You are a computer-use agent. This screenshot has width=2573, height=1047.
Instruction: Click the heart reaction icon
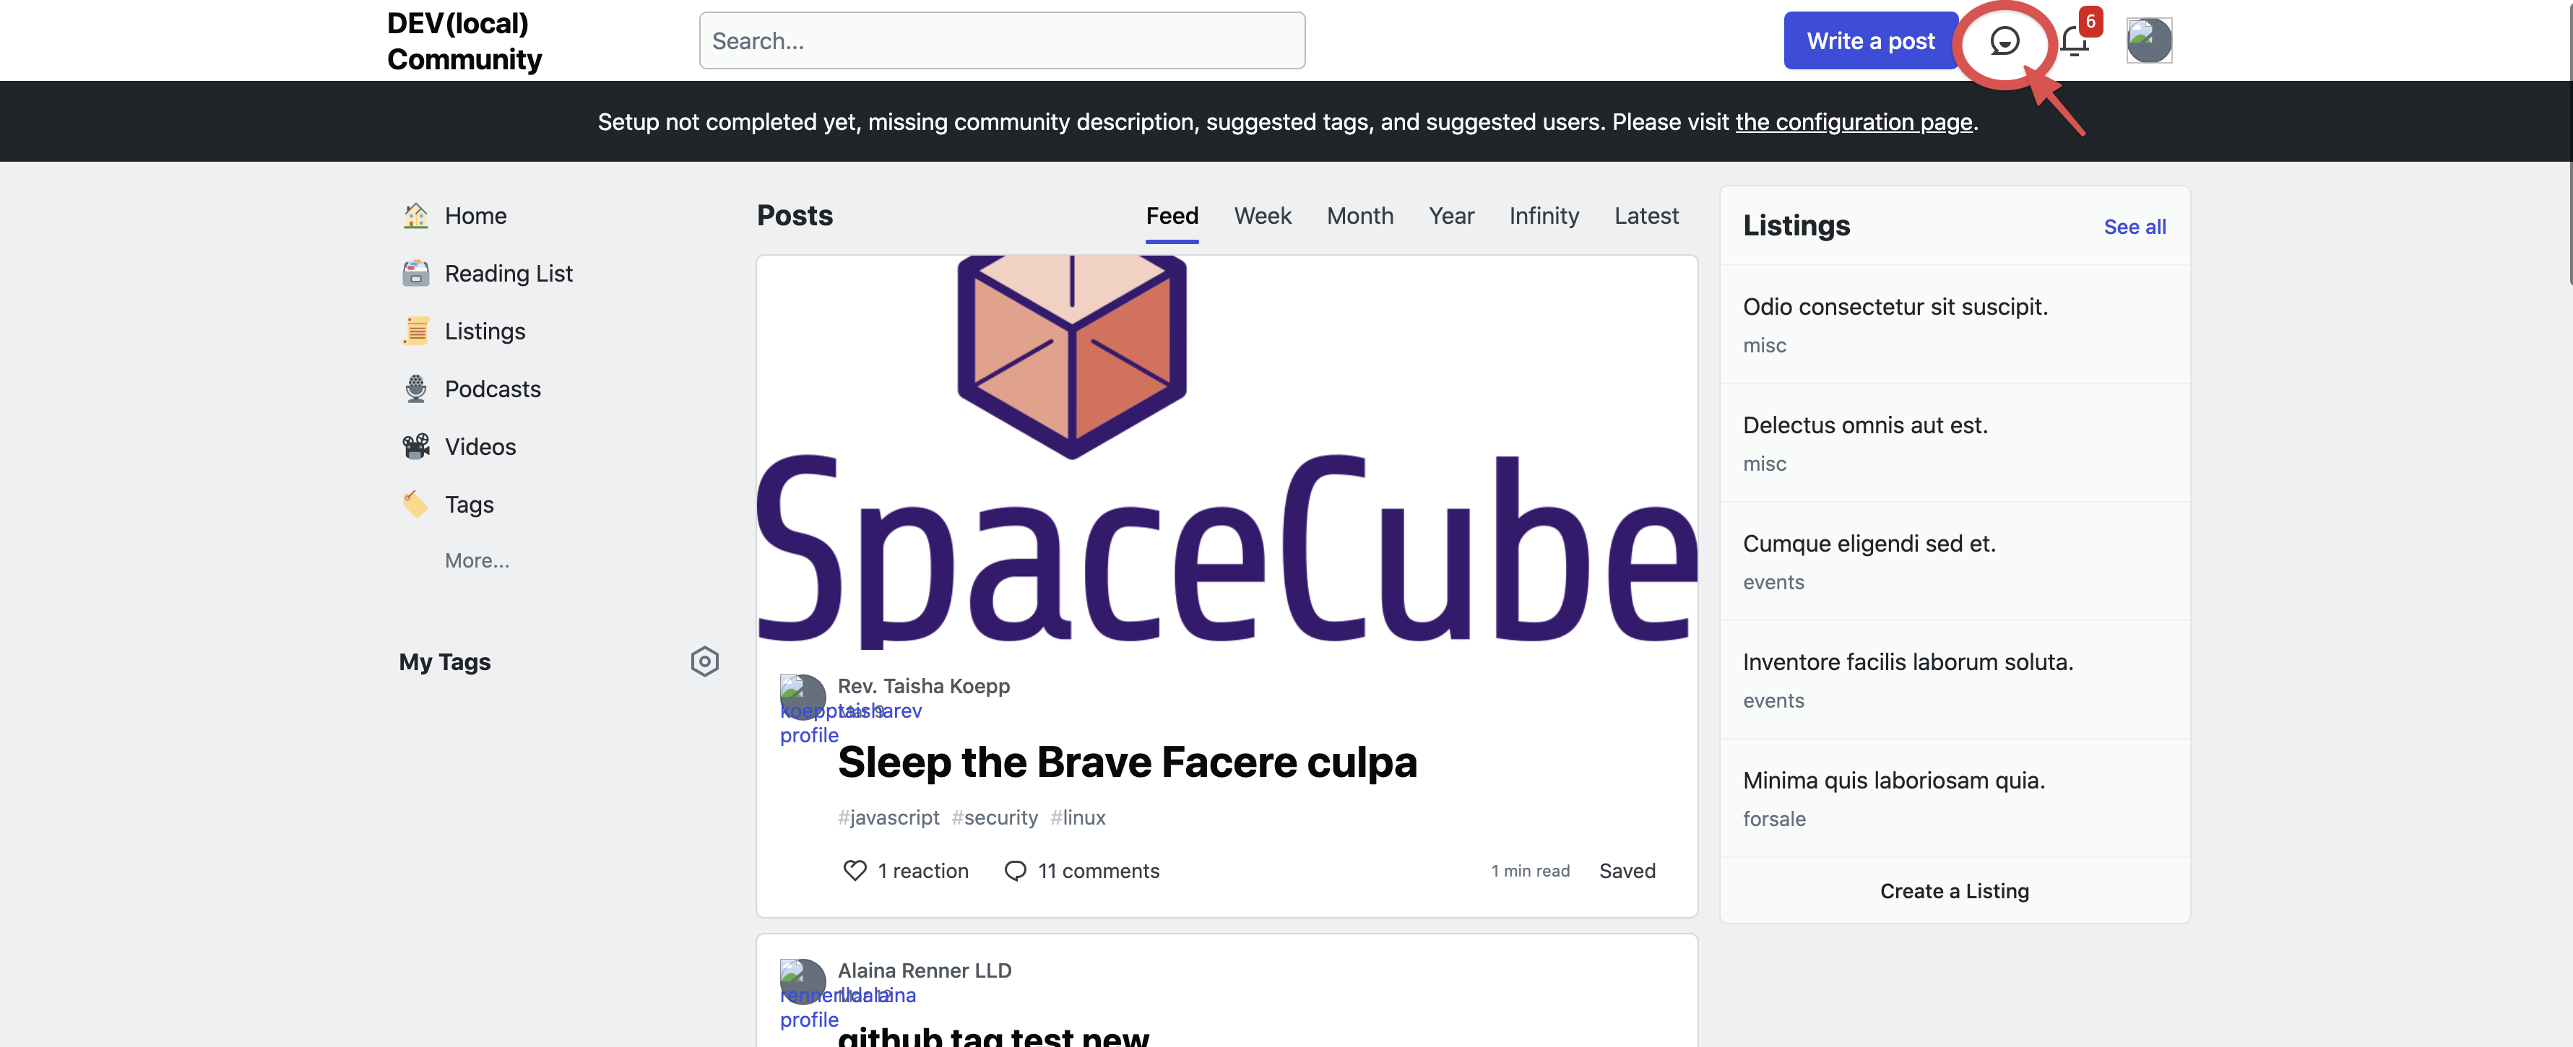pyautogui.click(x=855, y=870)
